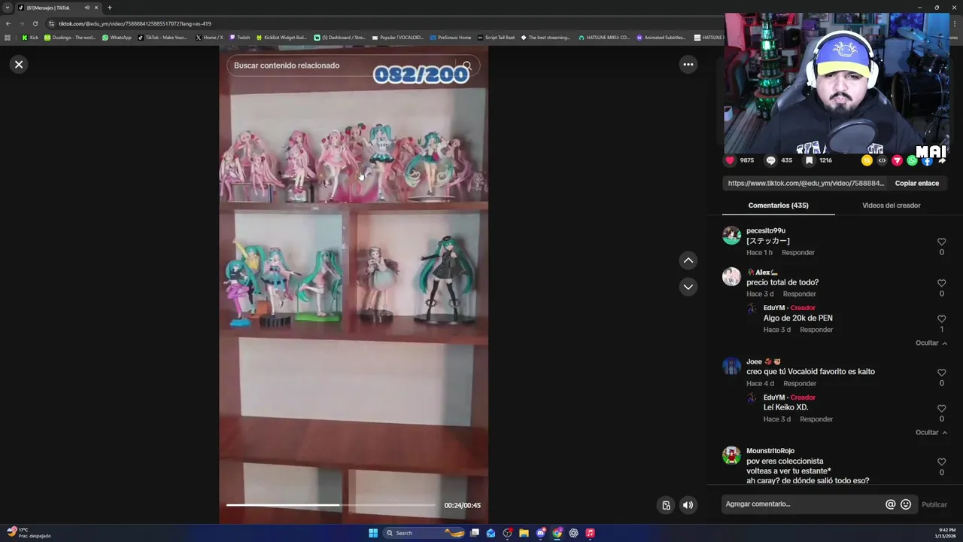Screen dimensions: 963x542
Task: Open the Twitch bookmark
Action: click(240, 38)
